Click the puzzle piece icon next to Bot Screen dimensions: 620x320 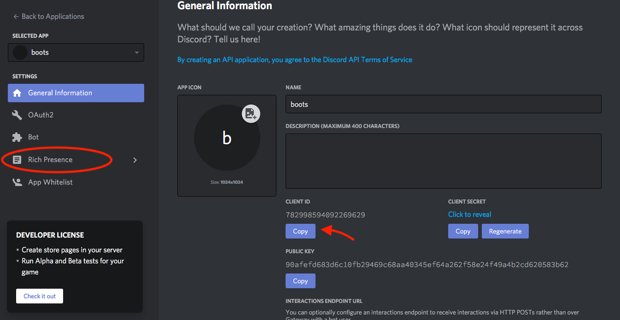coord(17,137)
